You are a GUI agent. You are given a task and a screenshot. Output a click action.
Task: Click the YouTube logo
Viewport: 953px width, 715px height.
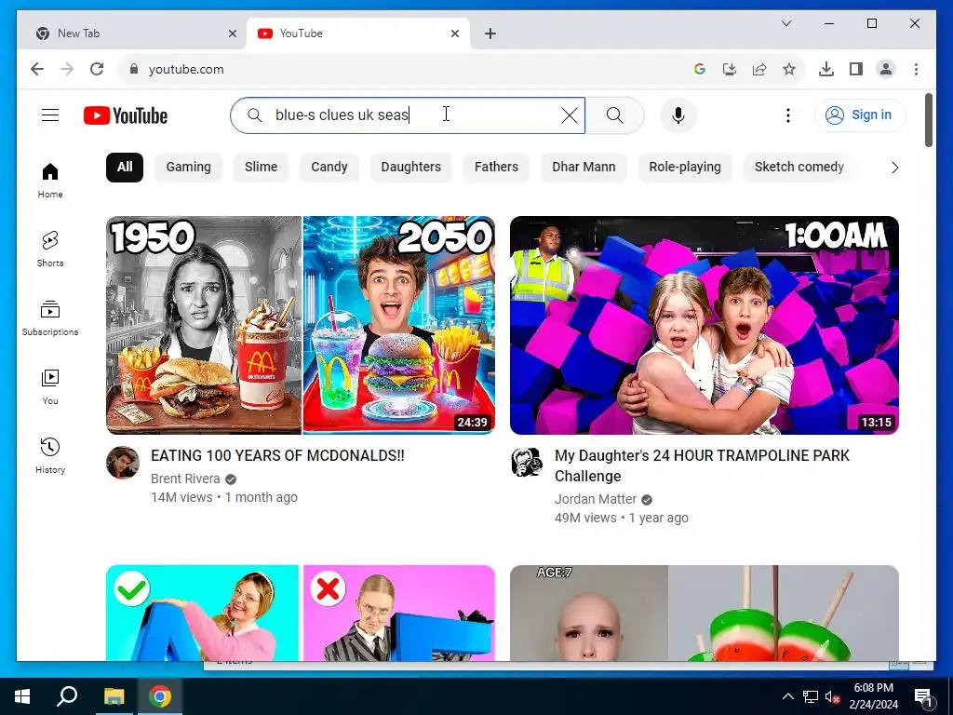point(126,115)
